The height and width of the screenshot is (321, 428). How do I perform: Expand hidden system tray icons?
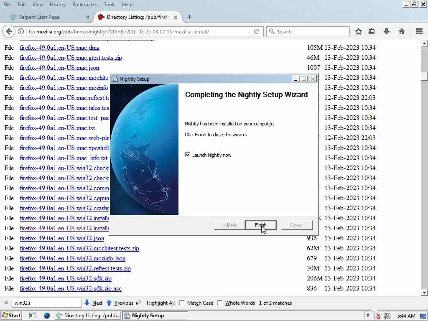[368, 316]
